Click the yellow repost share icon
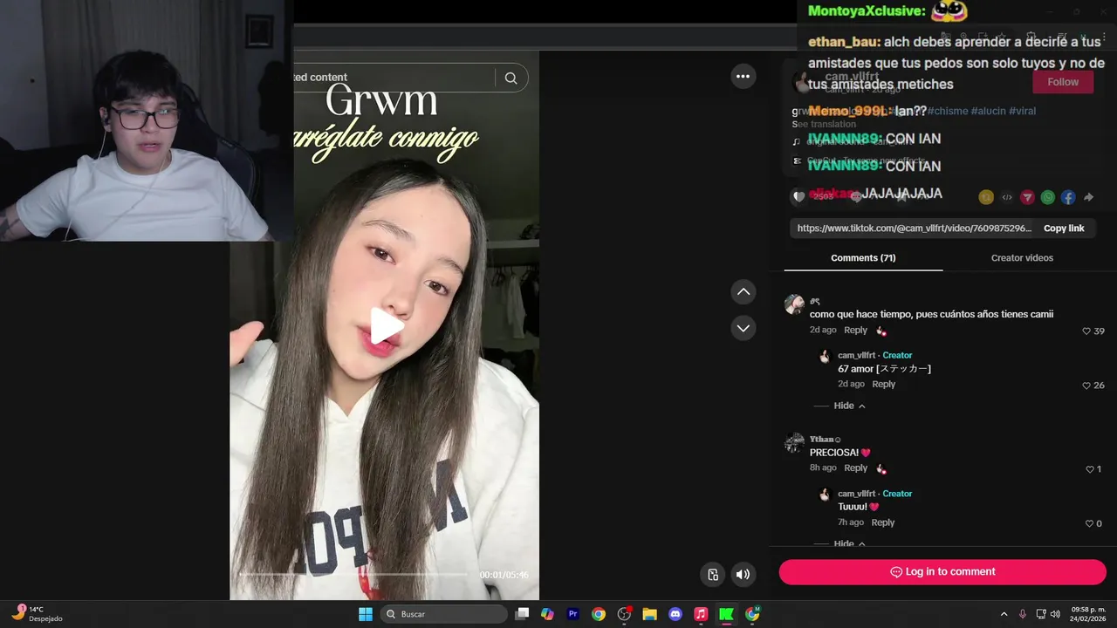Screen dimensions: 1117x628 click(986, 197)
